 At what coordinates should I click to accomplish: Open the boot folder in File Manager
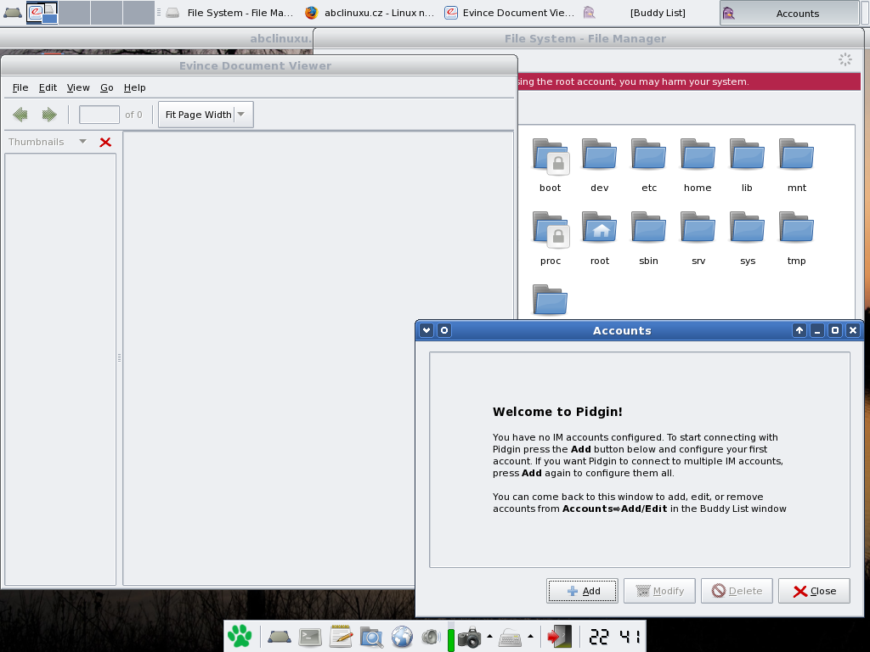point(550,156)
